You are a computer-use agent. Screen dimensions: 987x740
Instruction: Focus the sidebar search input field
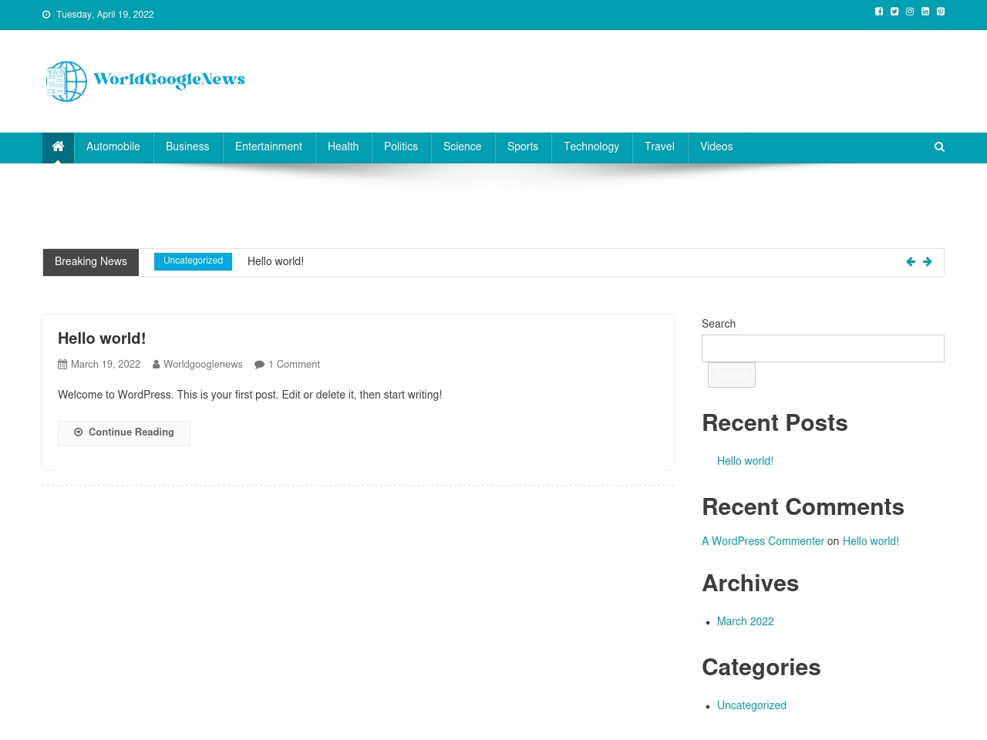(x=823, y=348)
